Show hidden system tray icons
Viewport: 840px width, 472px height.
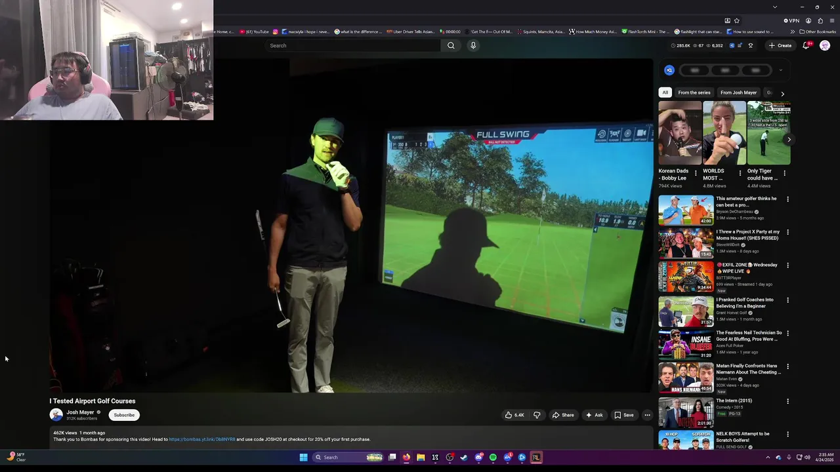768,457
